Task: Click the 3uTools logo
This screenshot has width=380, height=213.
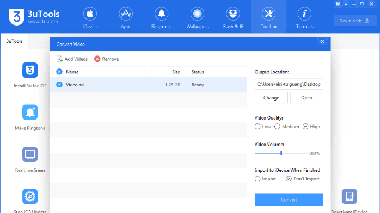Action: pos(34,17)
